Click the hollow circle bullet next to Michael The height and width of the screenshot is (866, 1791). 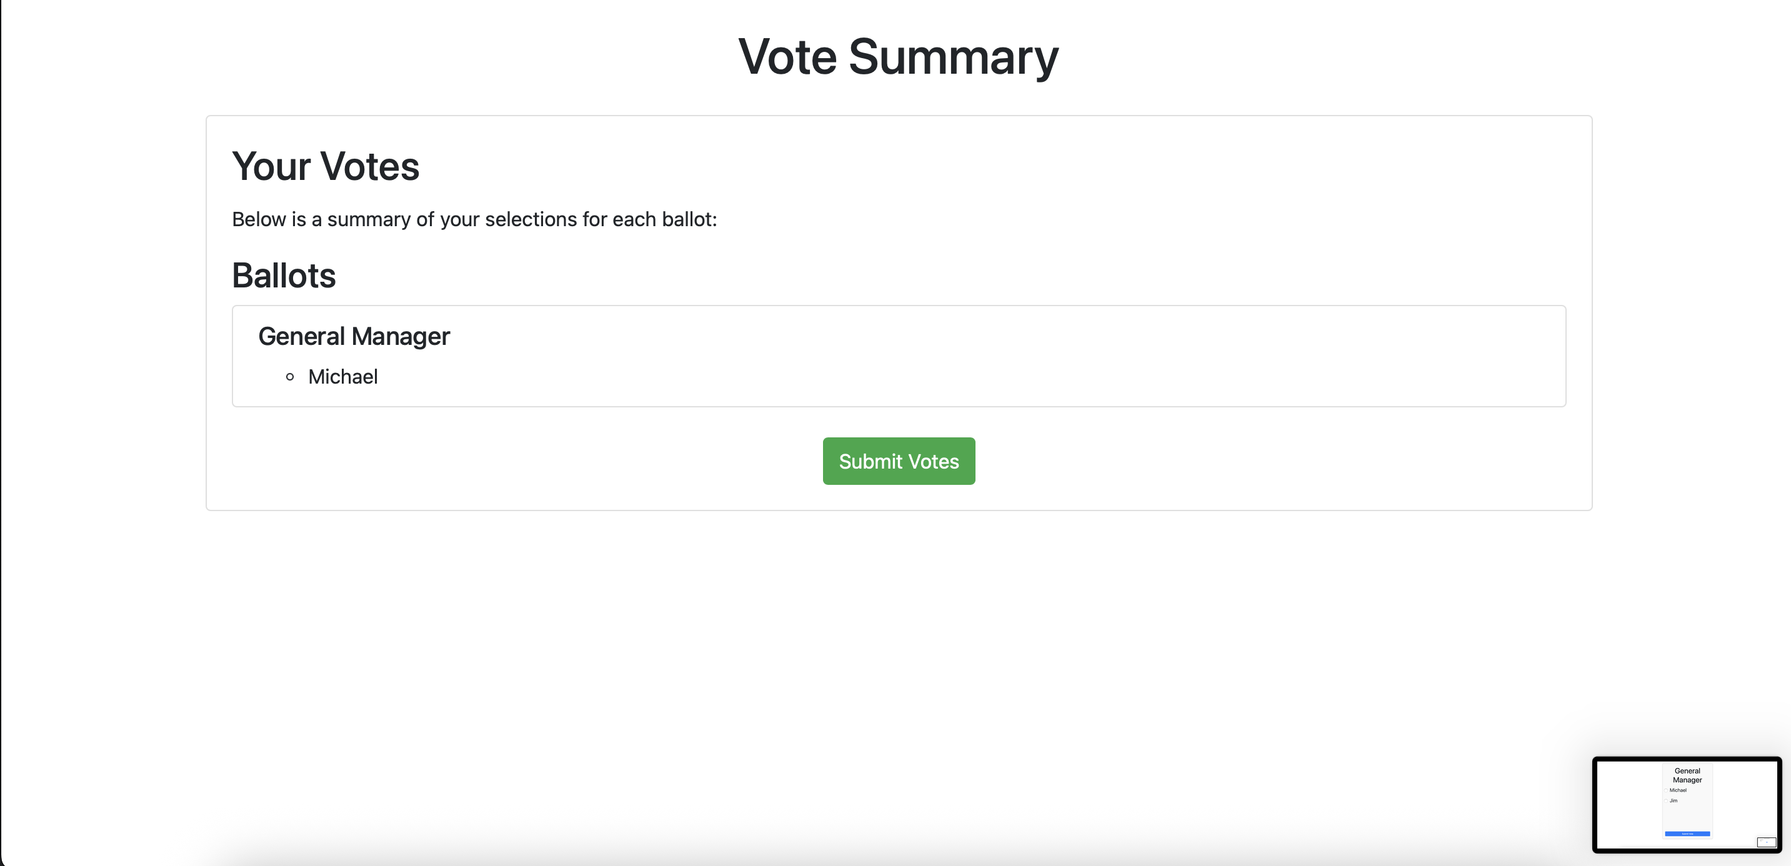[292, 377]
